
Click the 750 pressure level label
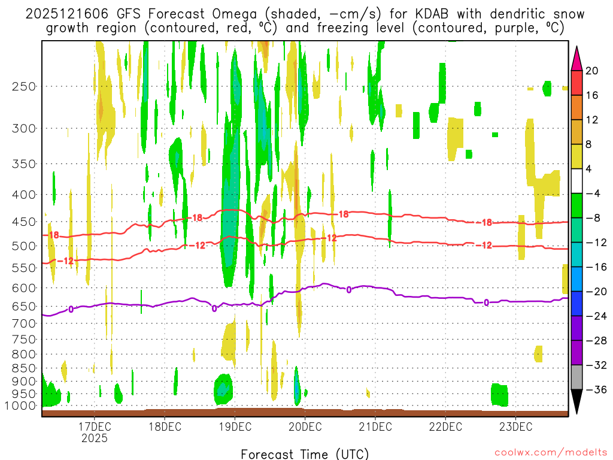coord(24,340)
